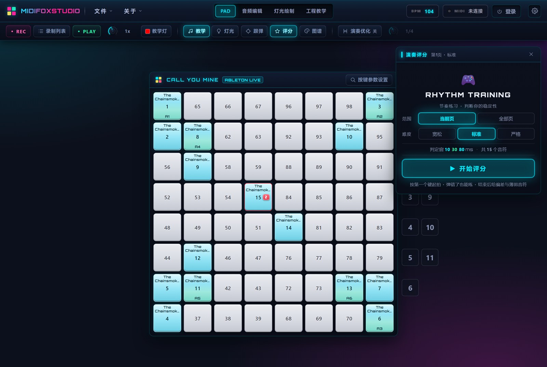Image resolution: width=547 pixels, height=367 pixels.
Task: Adjust the playback speed knob
Action: (x=112, y=31)
